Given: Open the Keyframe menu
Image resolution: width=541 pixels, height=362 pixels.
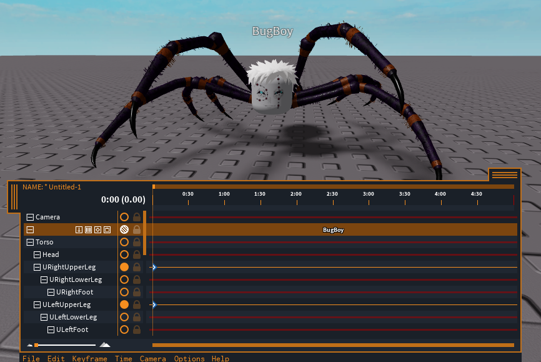Looking at the screenshot, I should 90,358.
